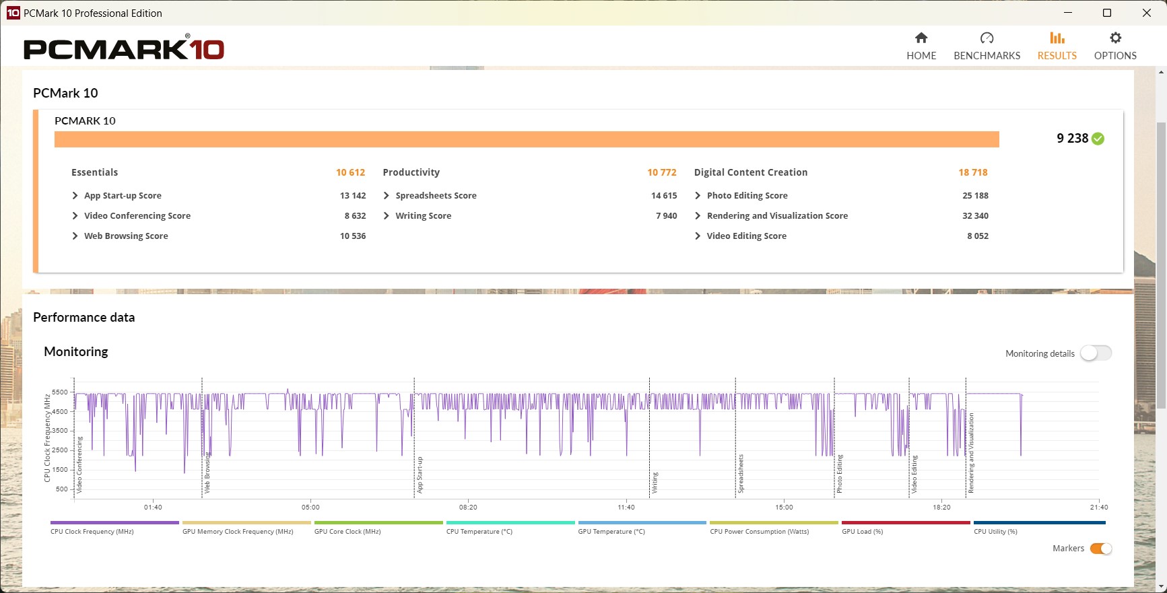Screen dimensions: 1167x593
Task: Click Spreadsheets marker on chart
Action: [x=741, y=474]
